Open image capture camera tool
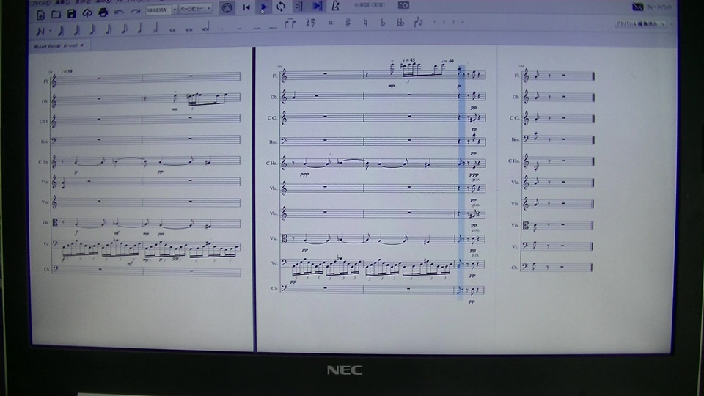 pos(403,5)
